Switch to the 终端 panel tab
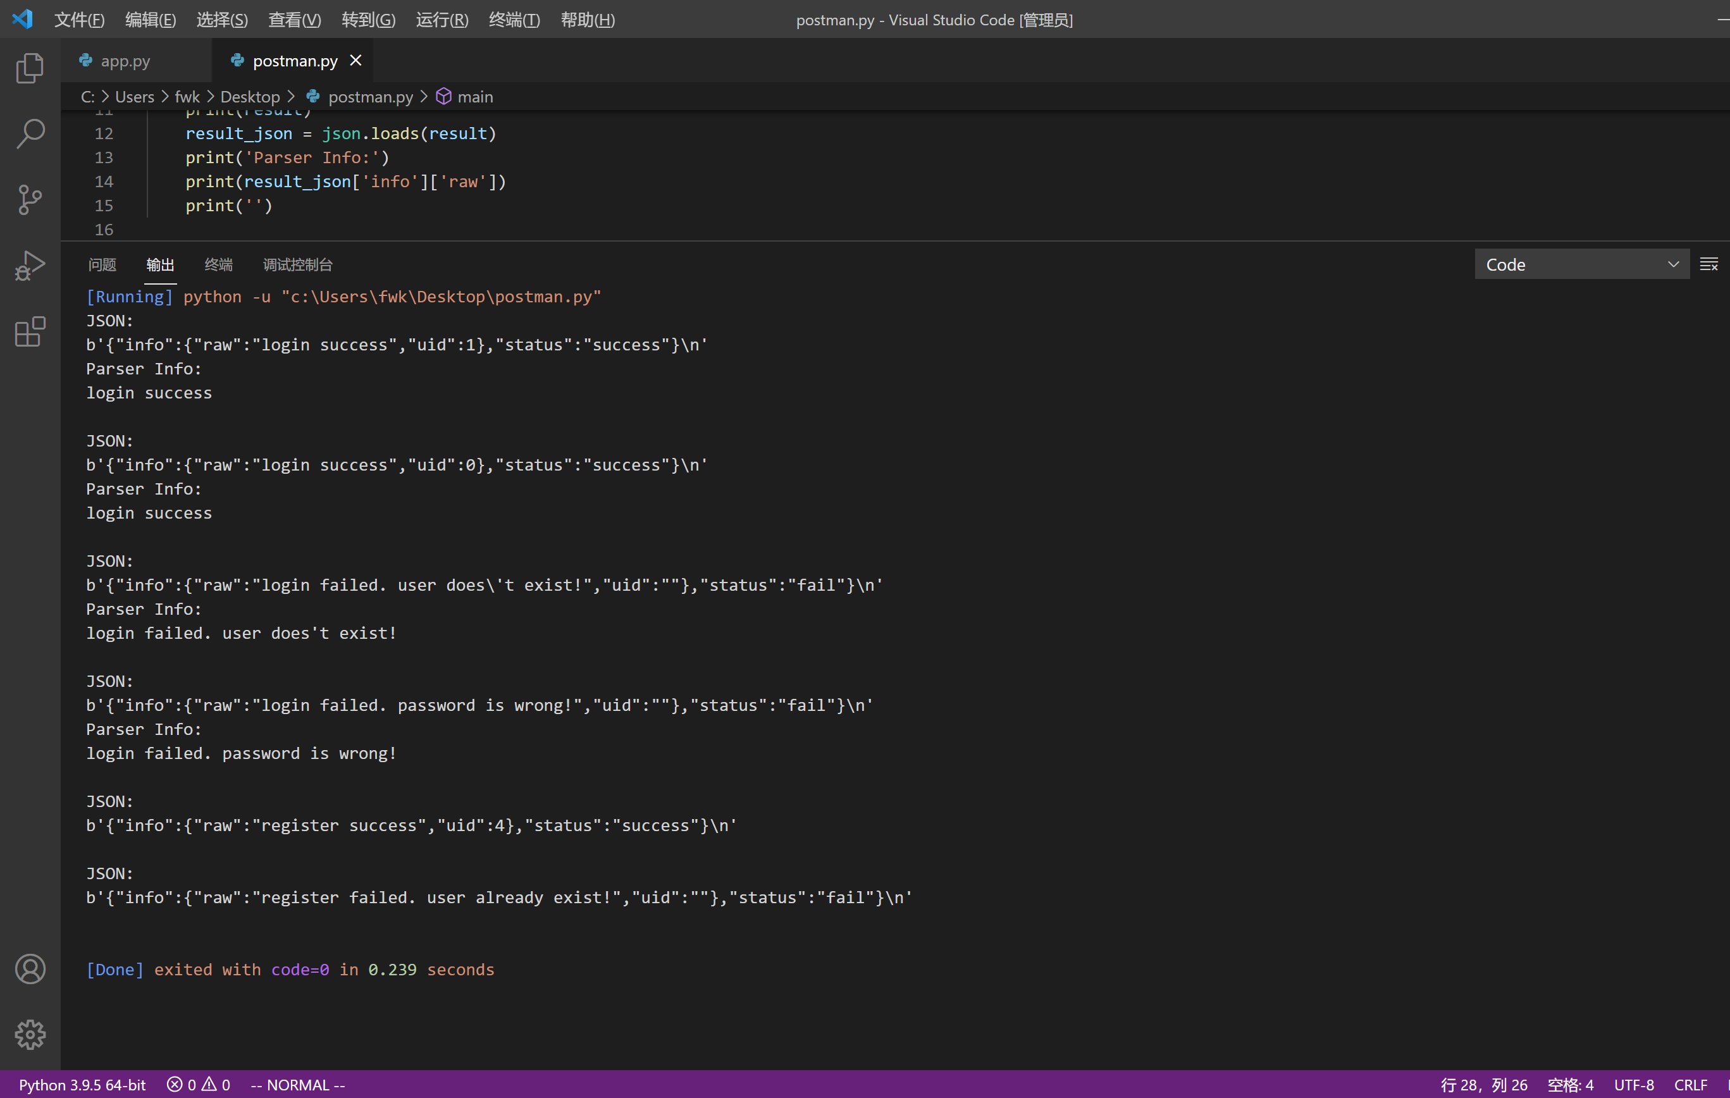Screen dimensions: 1730x1098 tap(218, 264)
